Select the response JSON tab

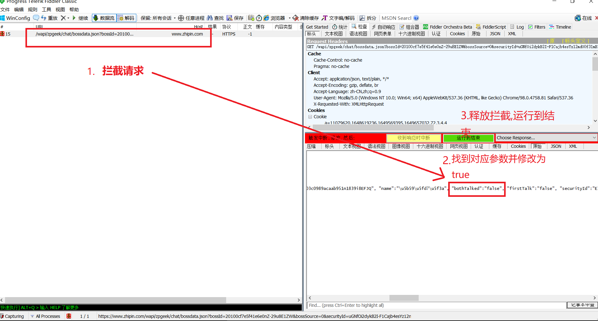click(556, 146)
